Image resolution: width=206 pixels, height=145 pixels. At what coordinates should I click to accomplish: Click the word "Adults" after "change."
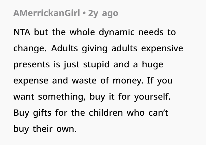[64, 48]
